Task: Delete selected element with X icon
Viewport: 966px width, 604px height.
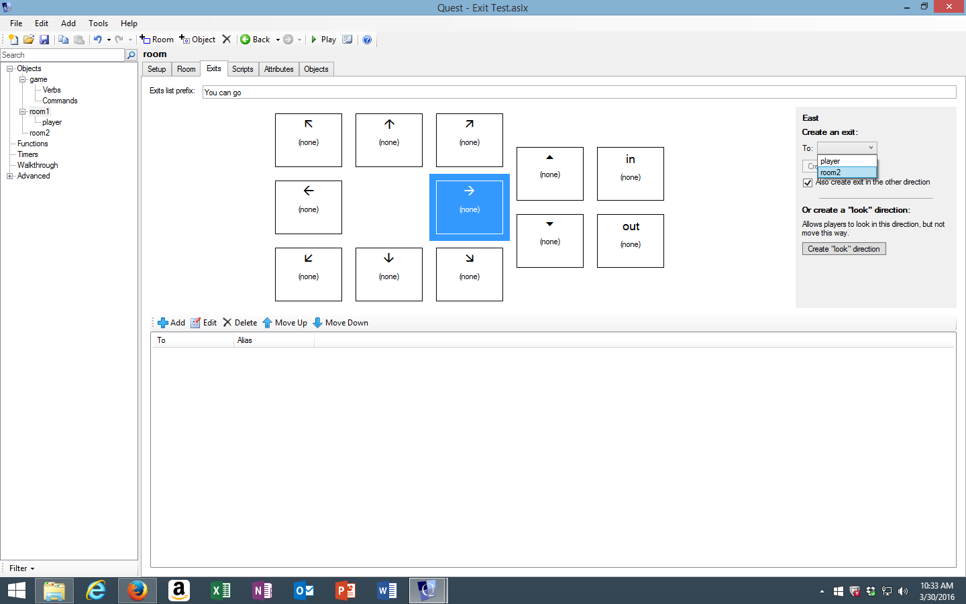Action: pyautogui.click(x=227, y=40)
